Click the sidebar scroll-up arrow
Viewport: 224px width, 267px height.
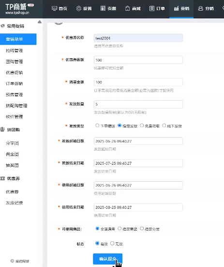pos(40,22)
